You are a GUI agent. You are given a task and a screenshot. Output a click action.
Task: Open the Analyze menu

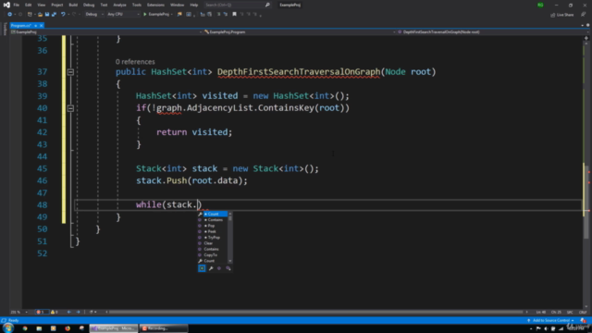tap(119, 5)
